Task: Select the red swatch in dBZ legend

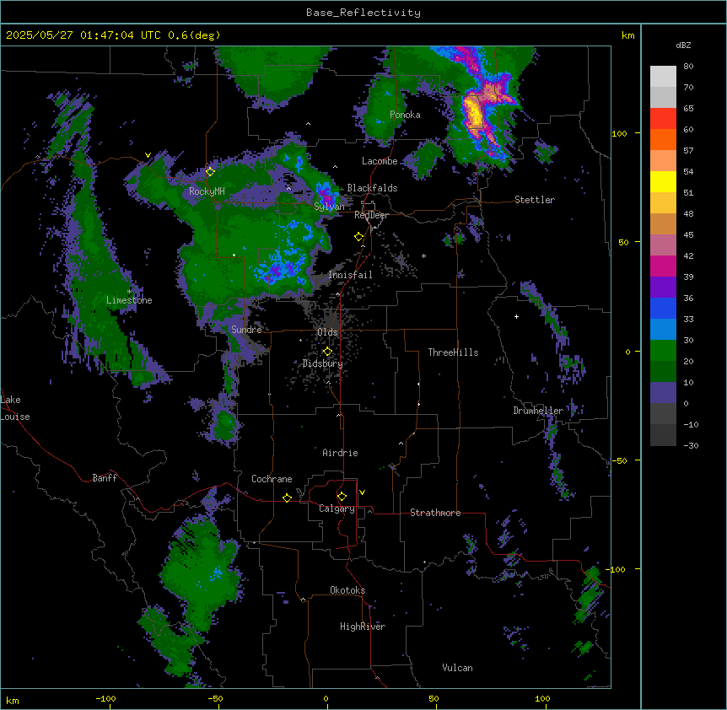Action: coord(663,118)
